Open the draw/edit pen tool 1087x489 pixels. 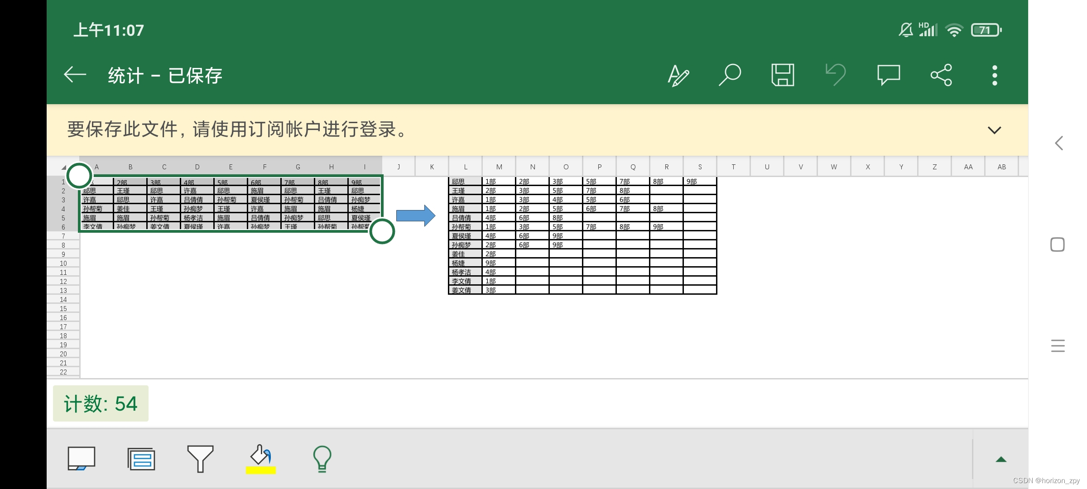[678, 75]
